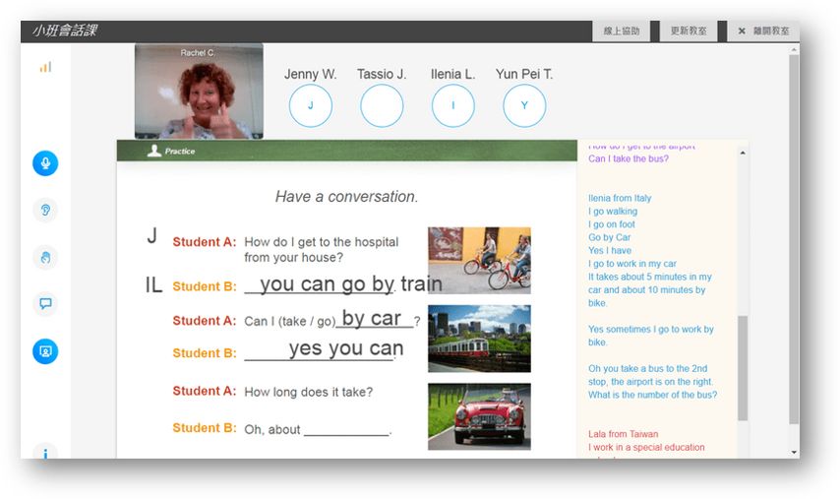The height and width of the screenshot is (499, 840).
Task: Click the info icon at sidebar bottom
Action: [x=45, y=454]
